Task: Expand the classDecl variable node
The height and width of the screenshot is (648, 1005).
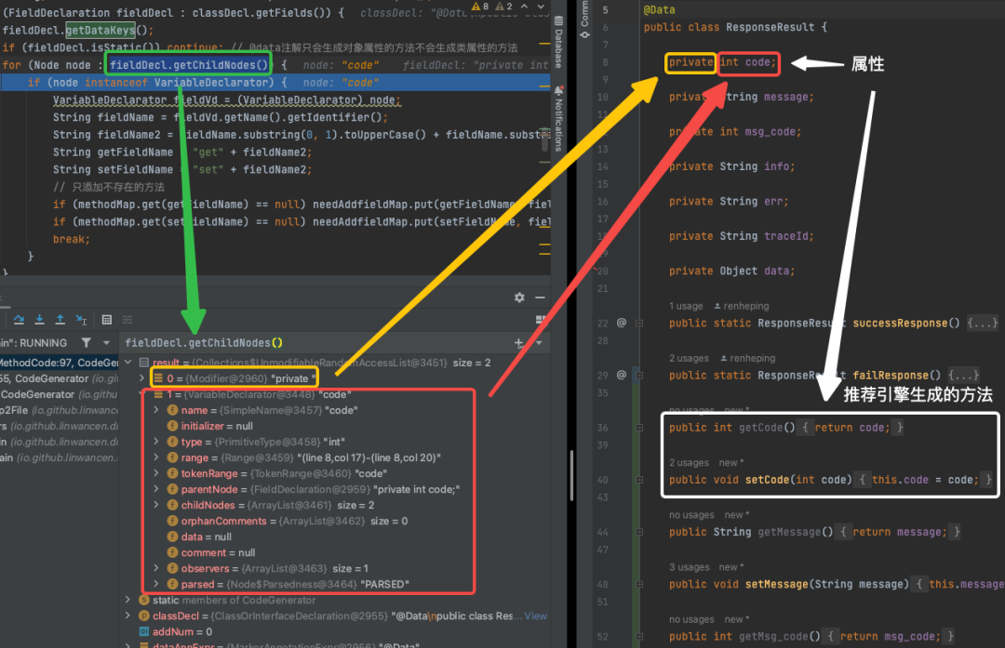Action: (128, 616)
